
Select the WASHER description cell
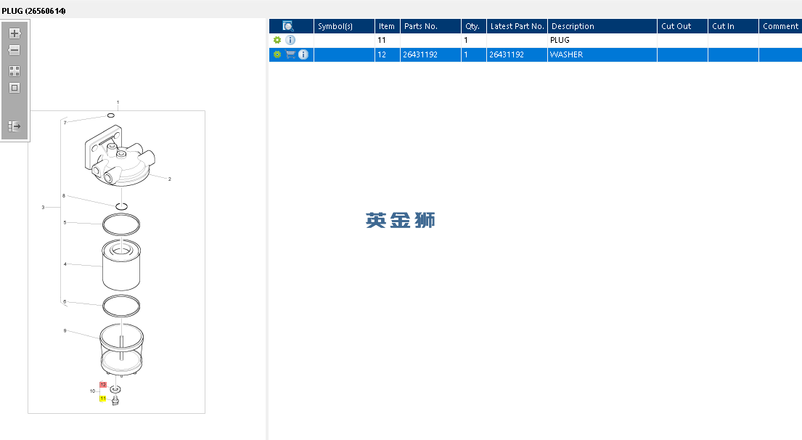pos(602,54)
